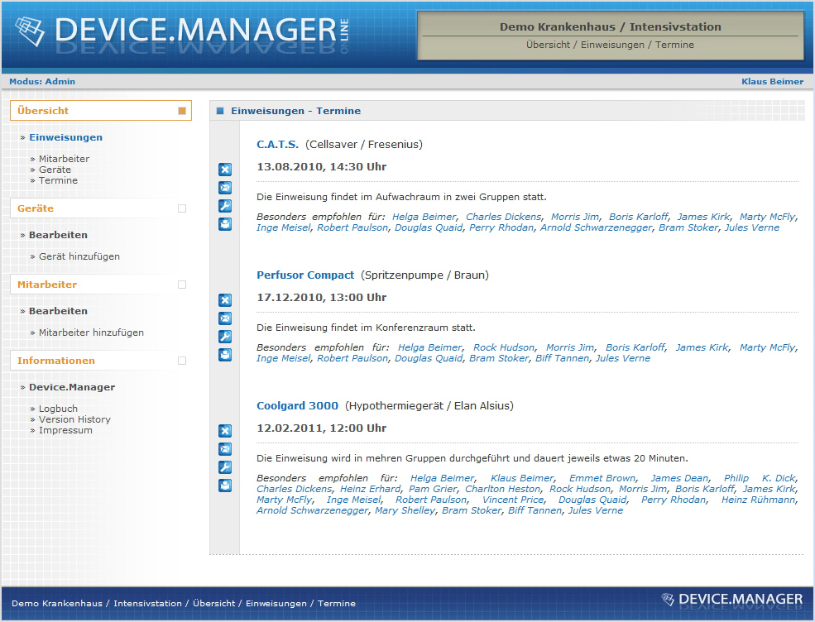Open Mitarbeiter under Einweisungen
Screen dimensions: 815x622
64,159
